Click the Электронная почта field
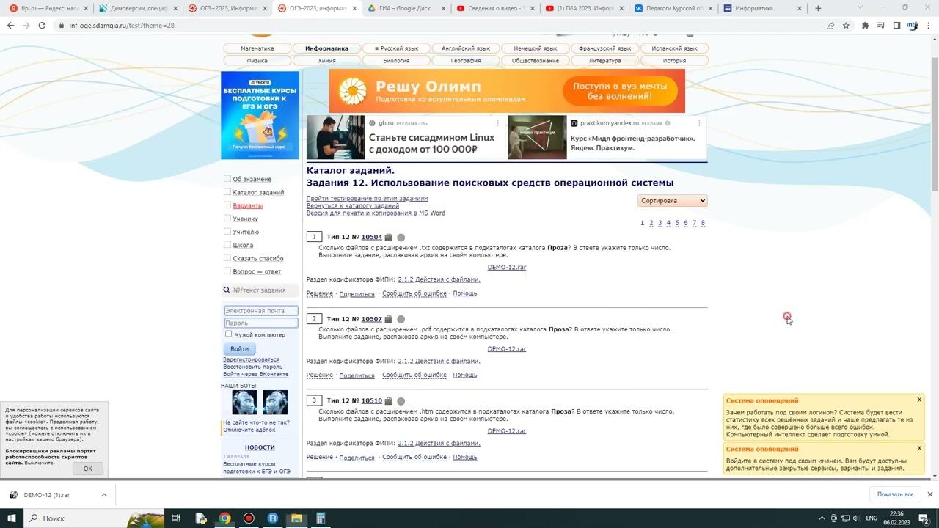 tap(261, 311)
